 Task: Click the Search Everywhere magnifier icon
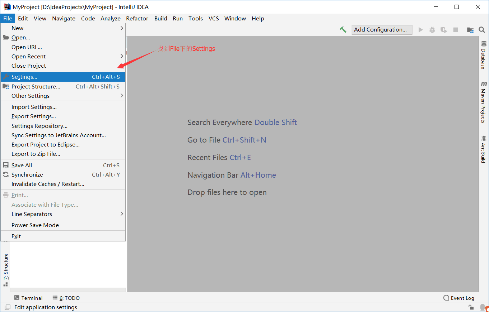482,30
